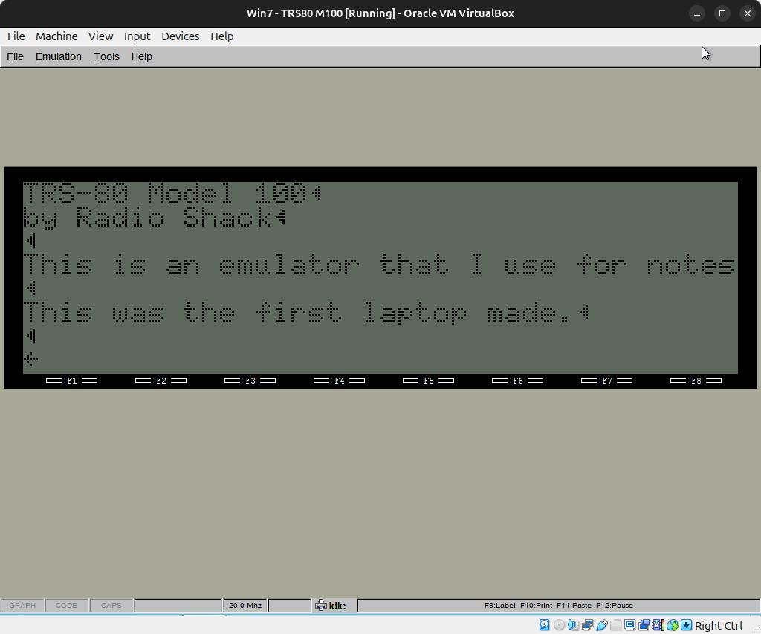Click the Right Ctrl host key label

719,626
